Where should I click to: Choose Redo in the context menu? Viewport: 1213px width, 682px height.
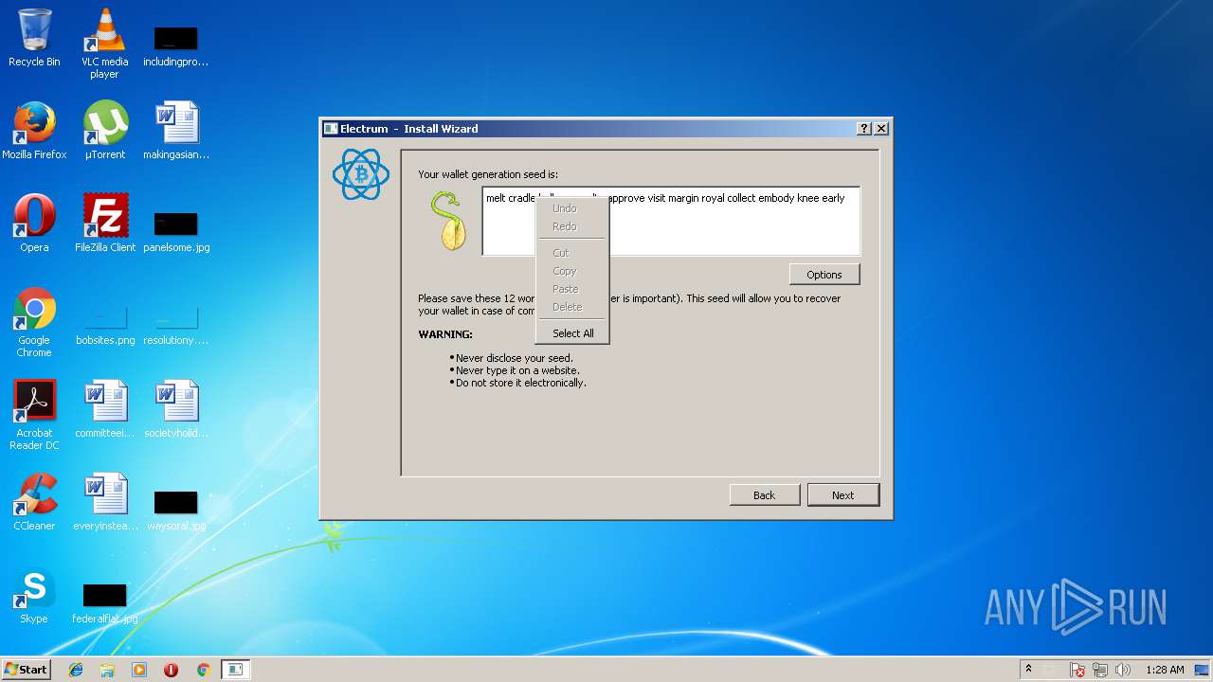tap(572, 226)
